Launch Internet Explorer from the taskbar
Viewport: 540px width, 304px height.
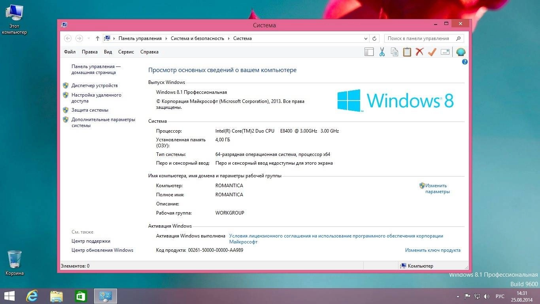pos(32,296)
